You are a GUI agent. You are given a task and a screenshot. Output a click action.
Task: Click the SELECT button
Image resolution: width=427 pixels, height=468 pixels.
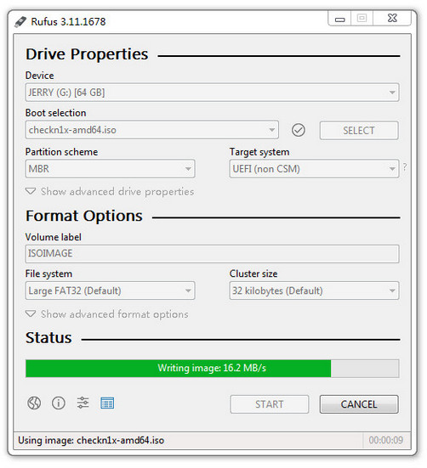[x=359, y=131]
